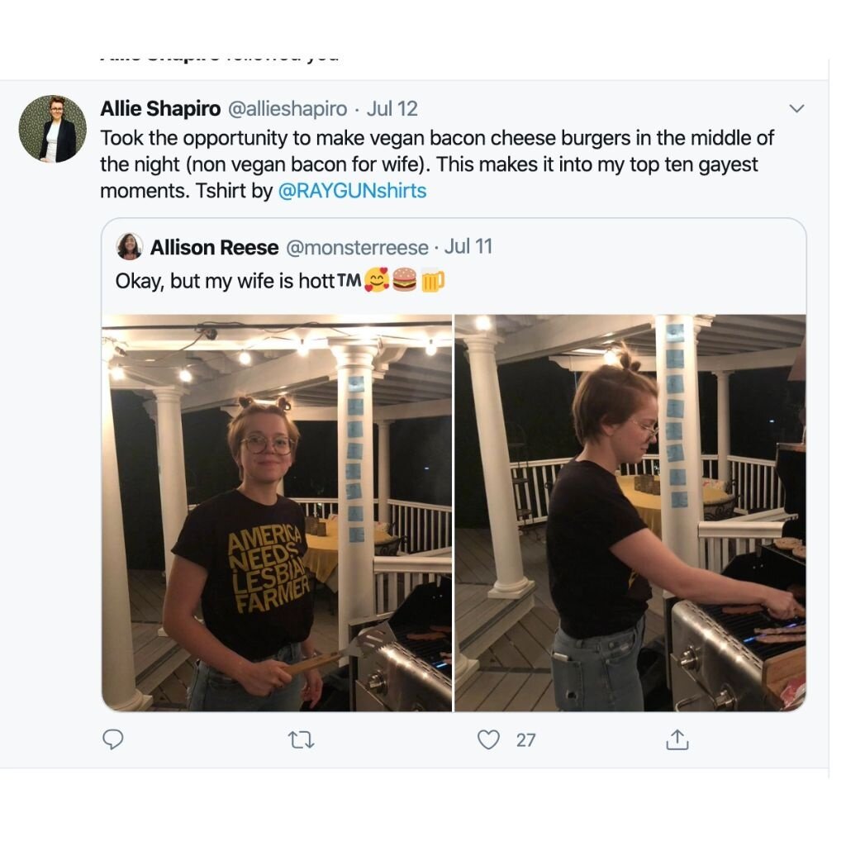846x846 pixels.
Task: Click the partially hidden "followed you" notification
Action: [x=219, y=59]
